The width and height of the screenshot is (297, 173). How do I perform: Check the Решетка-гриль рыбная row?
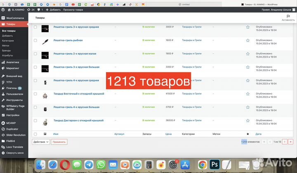tap(35, 41)
